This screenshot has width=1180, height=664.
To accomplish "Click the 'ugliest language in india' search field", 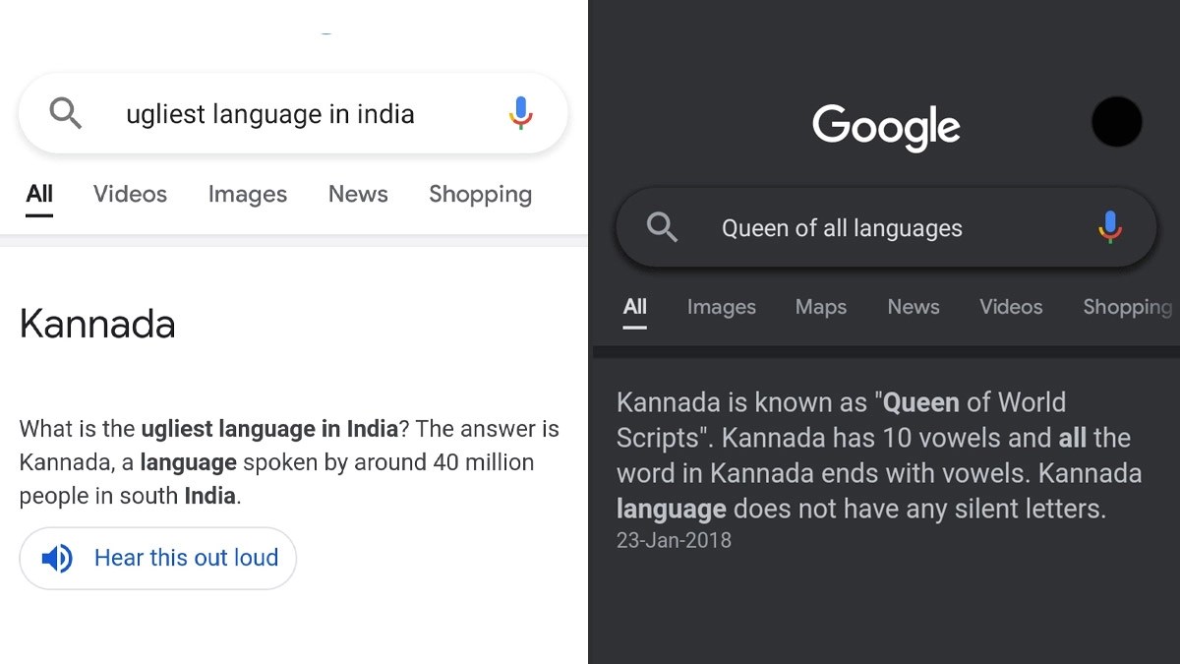I will (x=270, y=114).
